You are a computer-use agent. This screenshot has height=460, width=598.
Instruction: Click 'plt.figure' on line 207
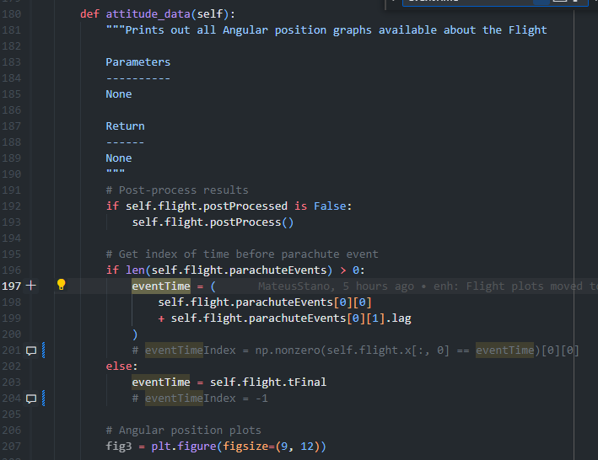coord(184,446)
